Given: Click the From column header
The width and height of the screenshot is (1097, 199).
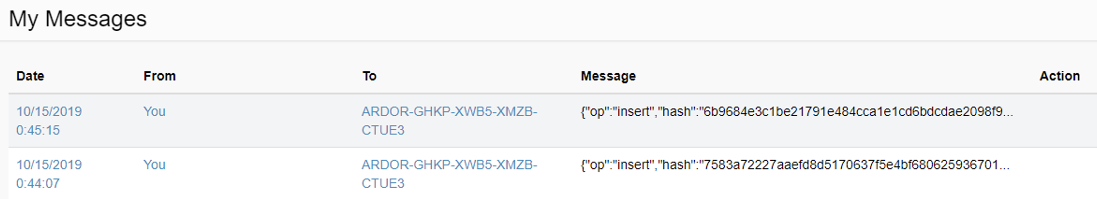Looking at the screenshot, I should coord(159,76).
